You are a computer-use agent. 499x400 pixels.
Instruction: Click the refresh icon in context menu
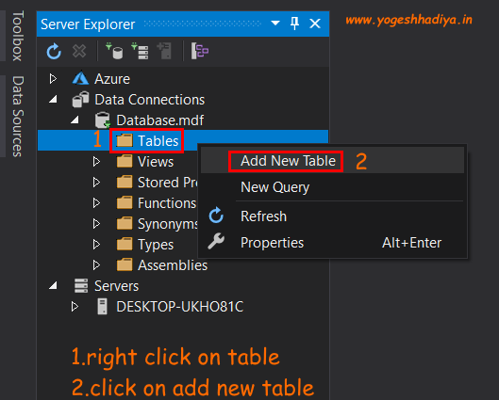point(216,216)
